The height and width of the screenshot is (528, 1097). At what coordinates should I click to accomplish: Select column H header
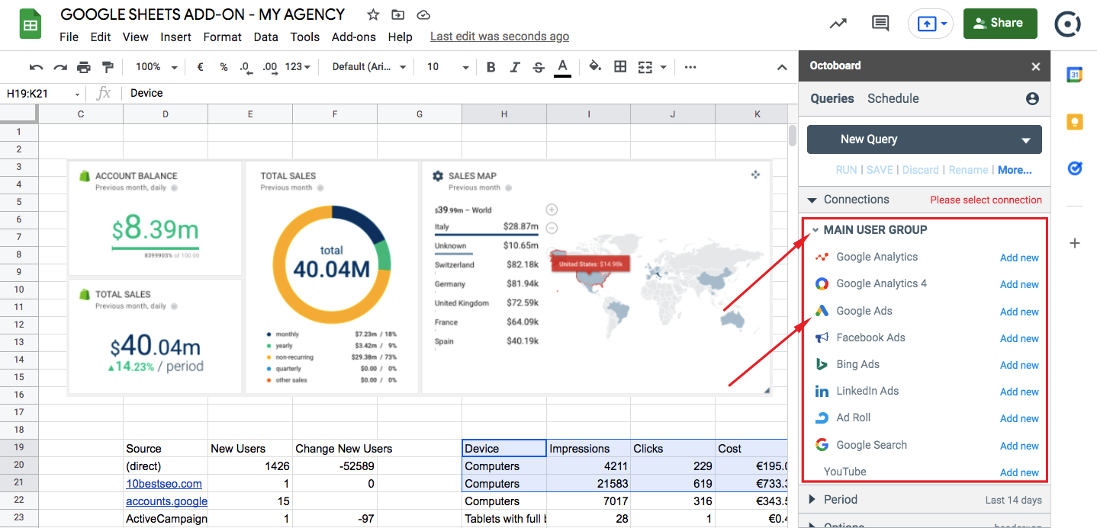coord(504,114)
